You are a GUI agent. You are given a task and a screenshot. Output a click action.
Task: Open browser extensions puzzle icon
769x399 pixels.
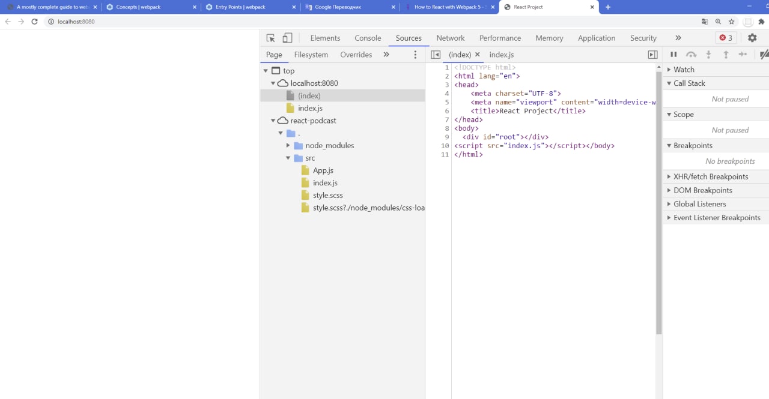point(762,22)
